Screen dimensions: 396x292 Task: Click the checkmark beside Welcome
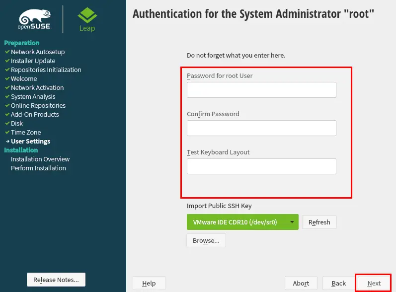(7, 78)
